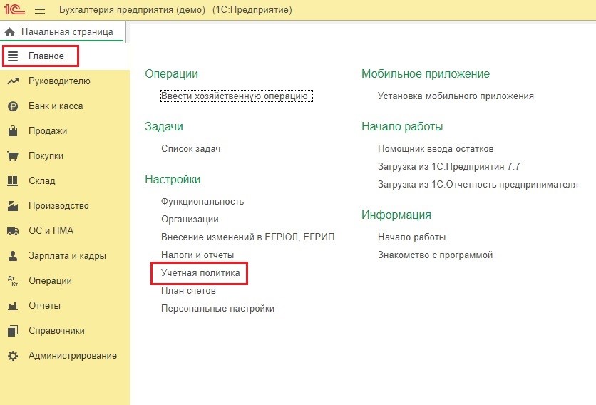Click Установка мобильного приложения link
The width and height of the screenshot is (596, 405).
pyautogui.click(x=456, y=96)
